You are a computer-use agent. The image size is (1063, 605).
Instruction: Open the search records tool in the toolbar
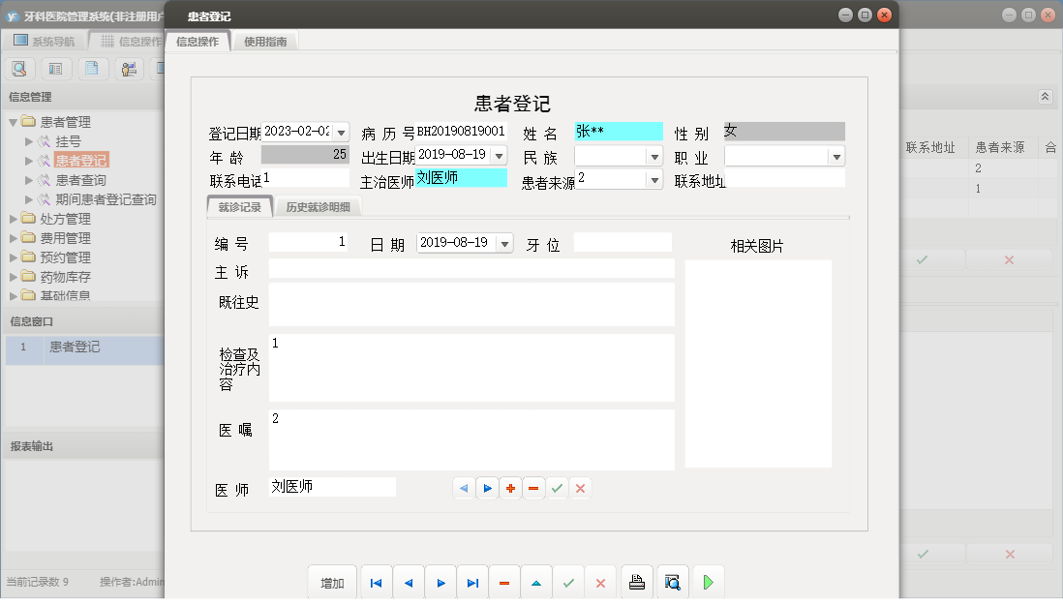19,68
